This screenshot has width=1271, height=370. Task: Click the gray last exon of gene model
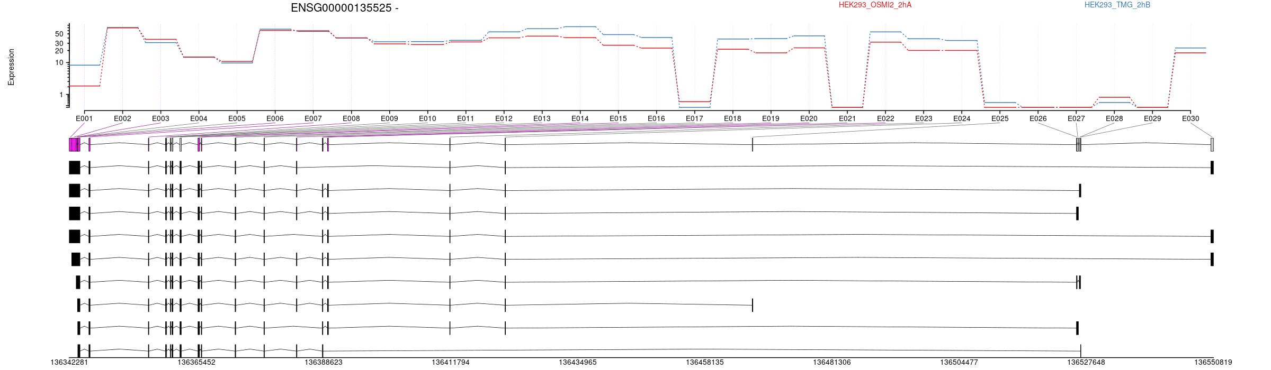(x=1212, y=145)
